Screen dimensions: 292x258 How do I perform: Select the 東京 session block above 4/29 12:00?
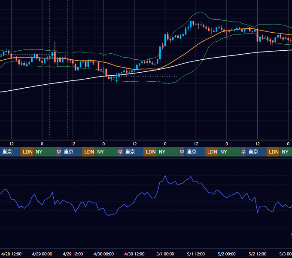pos(72,152)
